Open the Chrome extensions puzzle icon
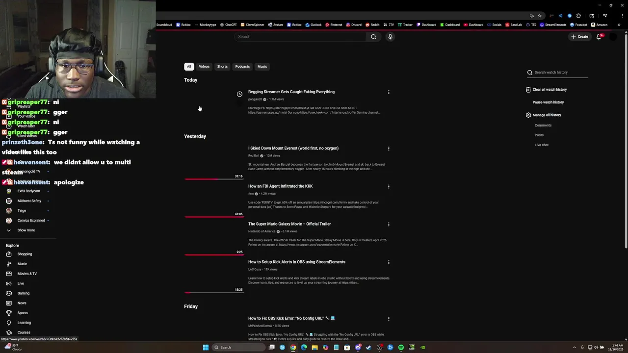Viewport: 628px width, 353px height. click(578, 16)
